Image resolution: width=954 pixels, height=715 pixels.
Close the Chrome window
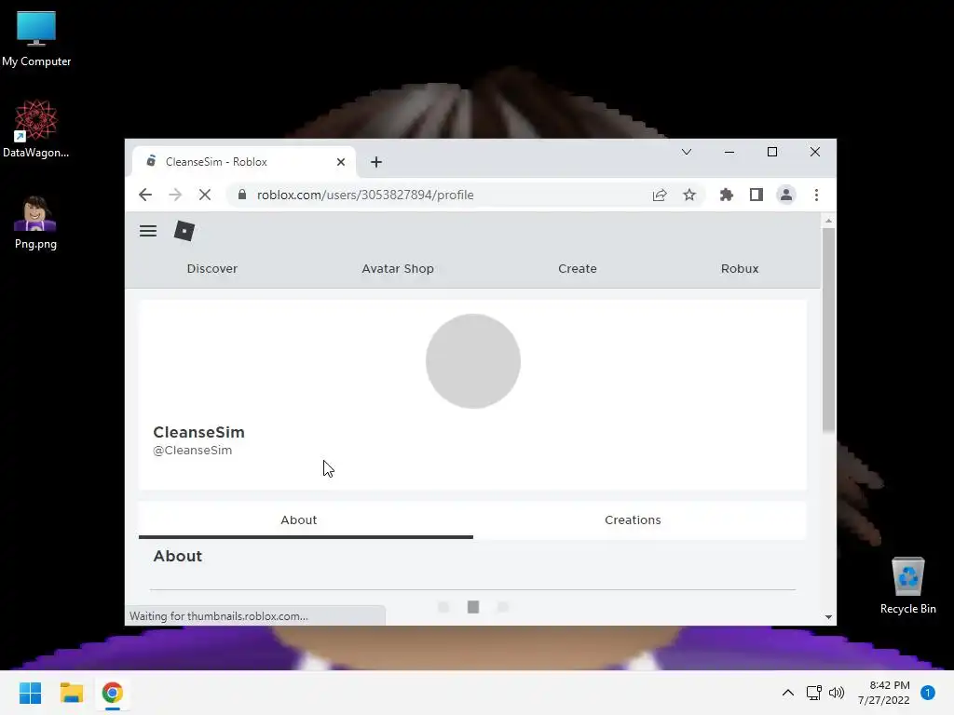815,152
